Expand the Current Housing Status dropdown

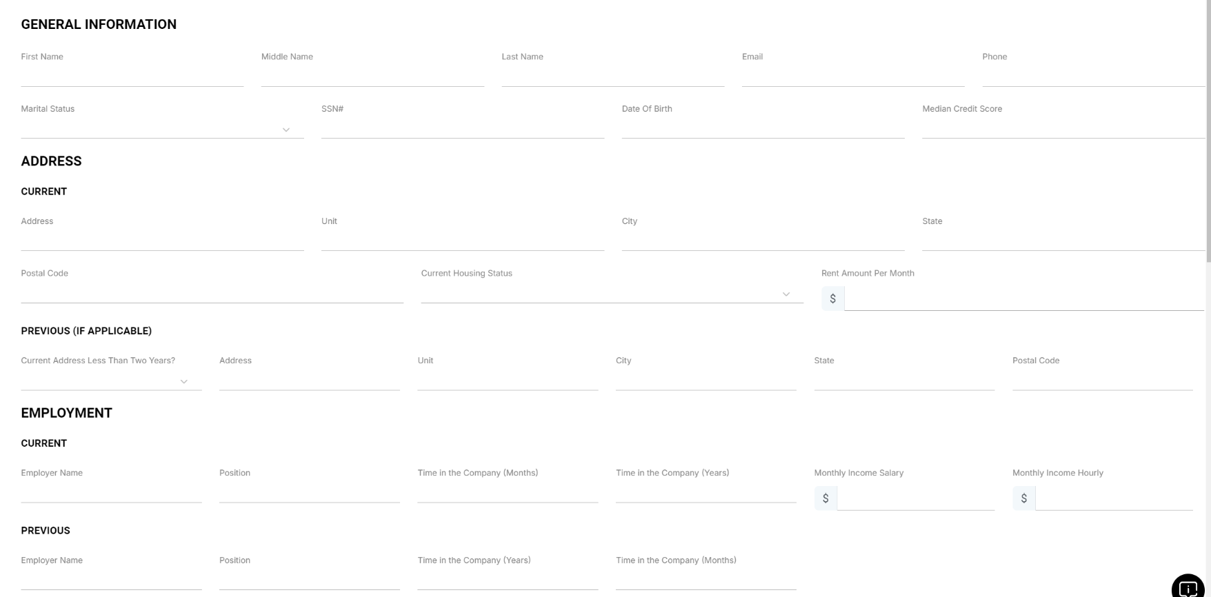pos(612,294)
